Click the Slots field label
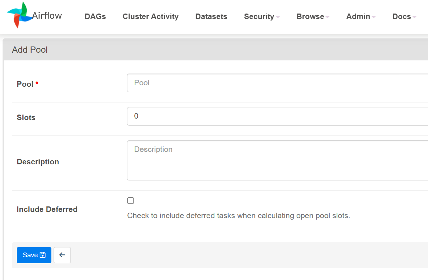Image resolution: width=428 pixels, height=280 pixels. [x=26, y=117]
